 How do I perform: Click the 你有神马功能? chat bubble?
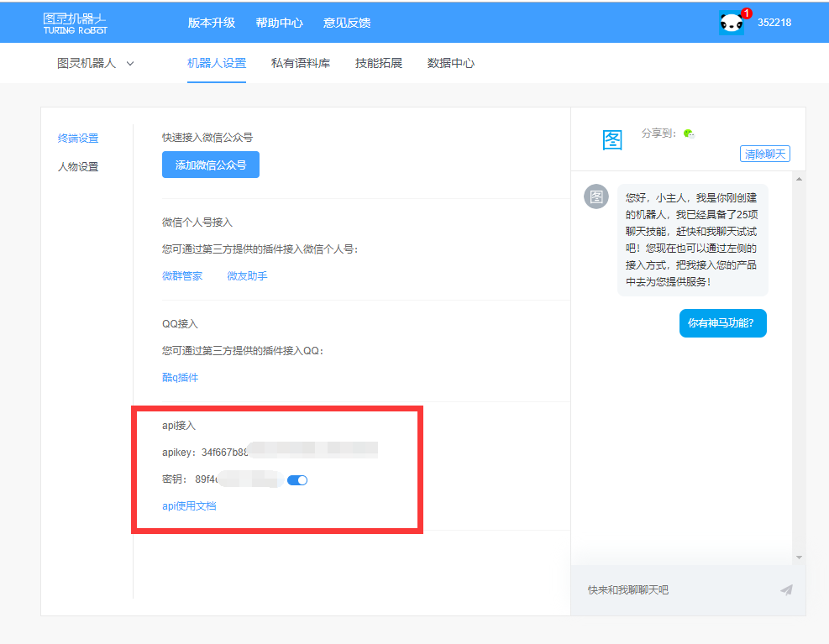(722, 323)
